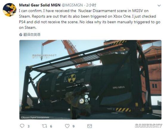Retweet using the arrows icon
The width and height of the screenshot is (164, 129).
coord(44,126)
